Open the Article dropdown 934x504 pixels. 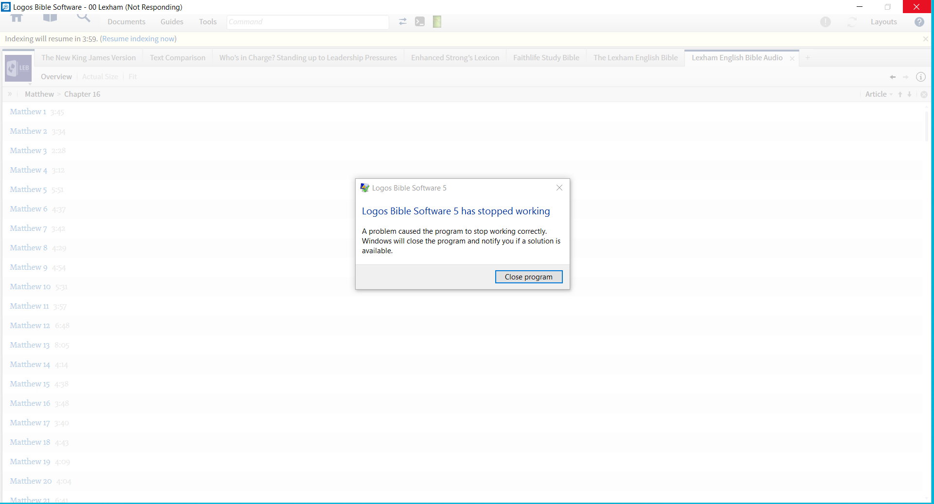tap(879, 94)
